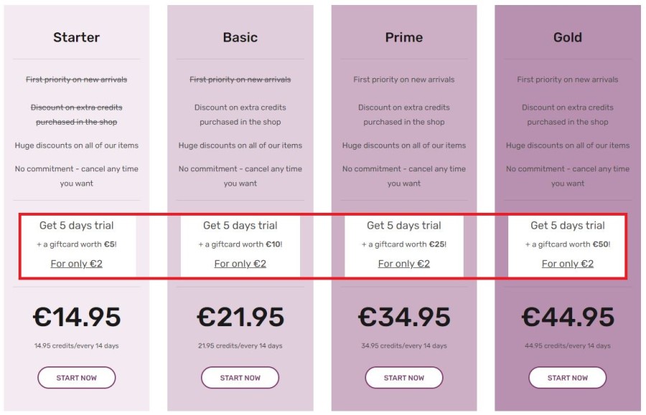Select the Prime plan heading

[x=403, y=37]
